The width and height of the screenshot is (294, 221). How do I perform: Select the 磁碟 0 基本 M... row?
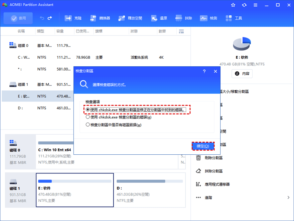click(96, 46)
